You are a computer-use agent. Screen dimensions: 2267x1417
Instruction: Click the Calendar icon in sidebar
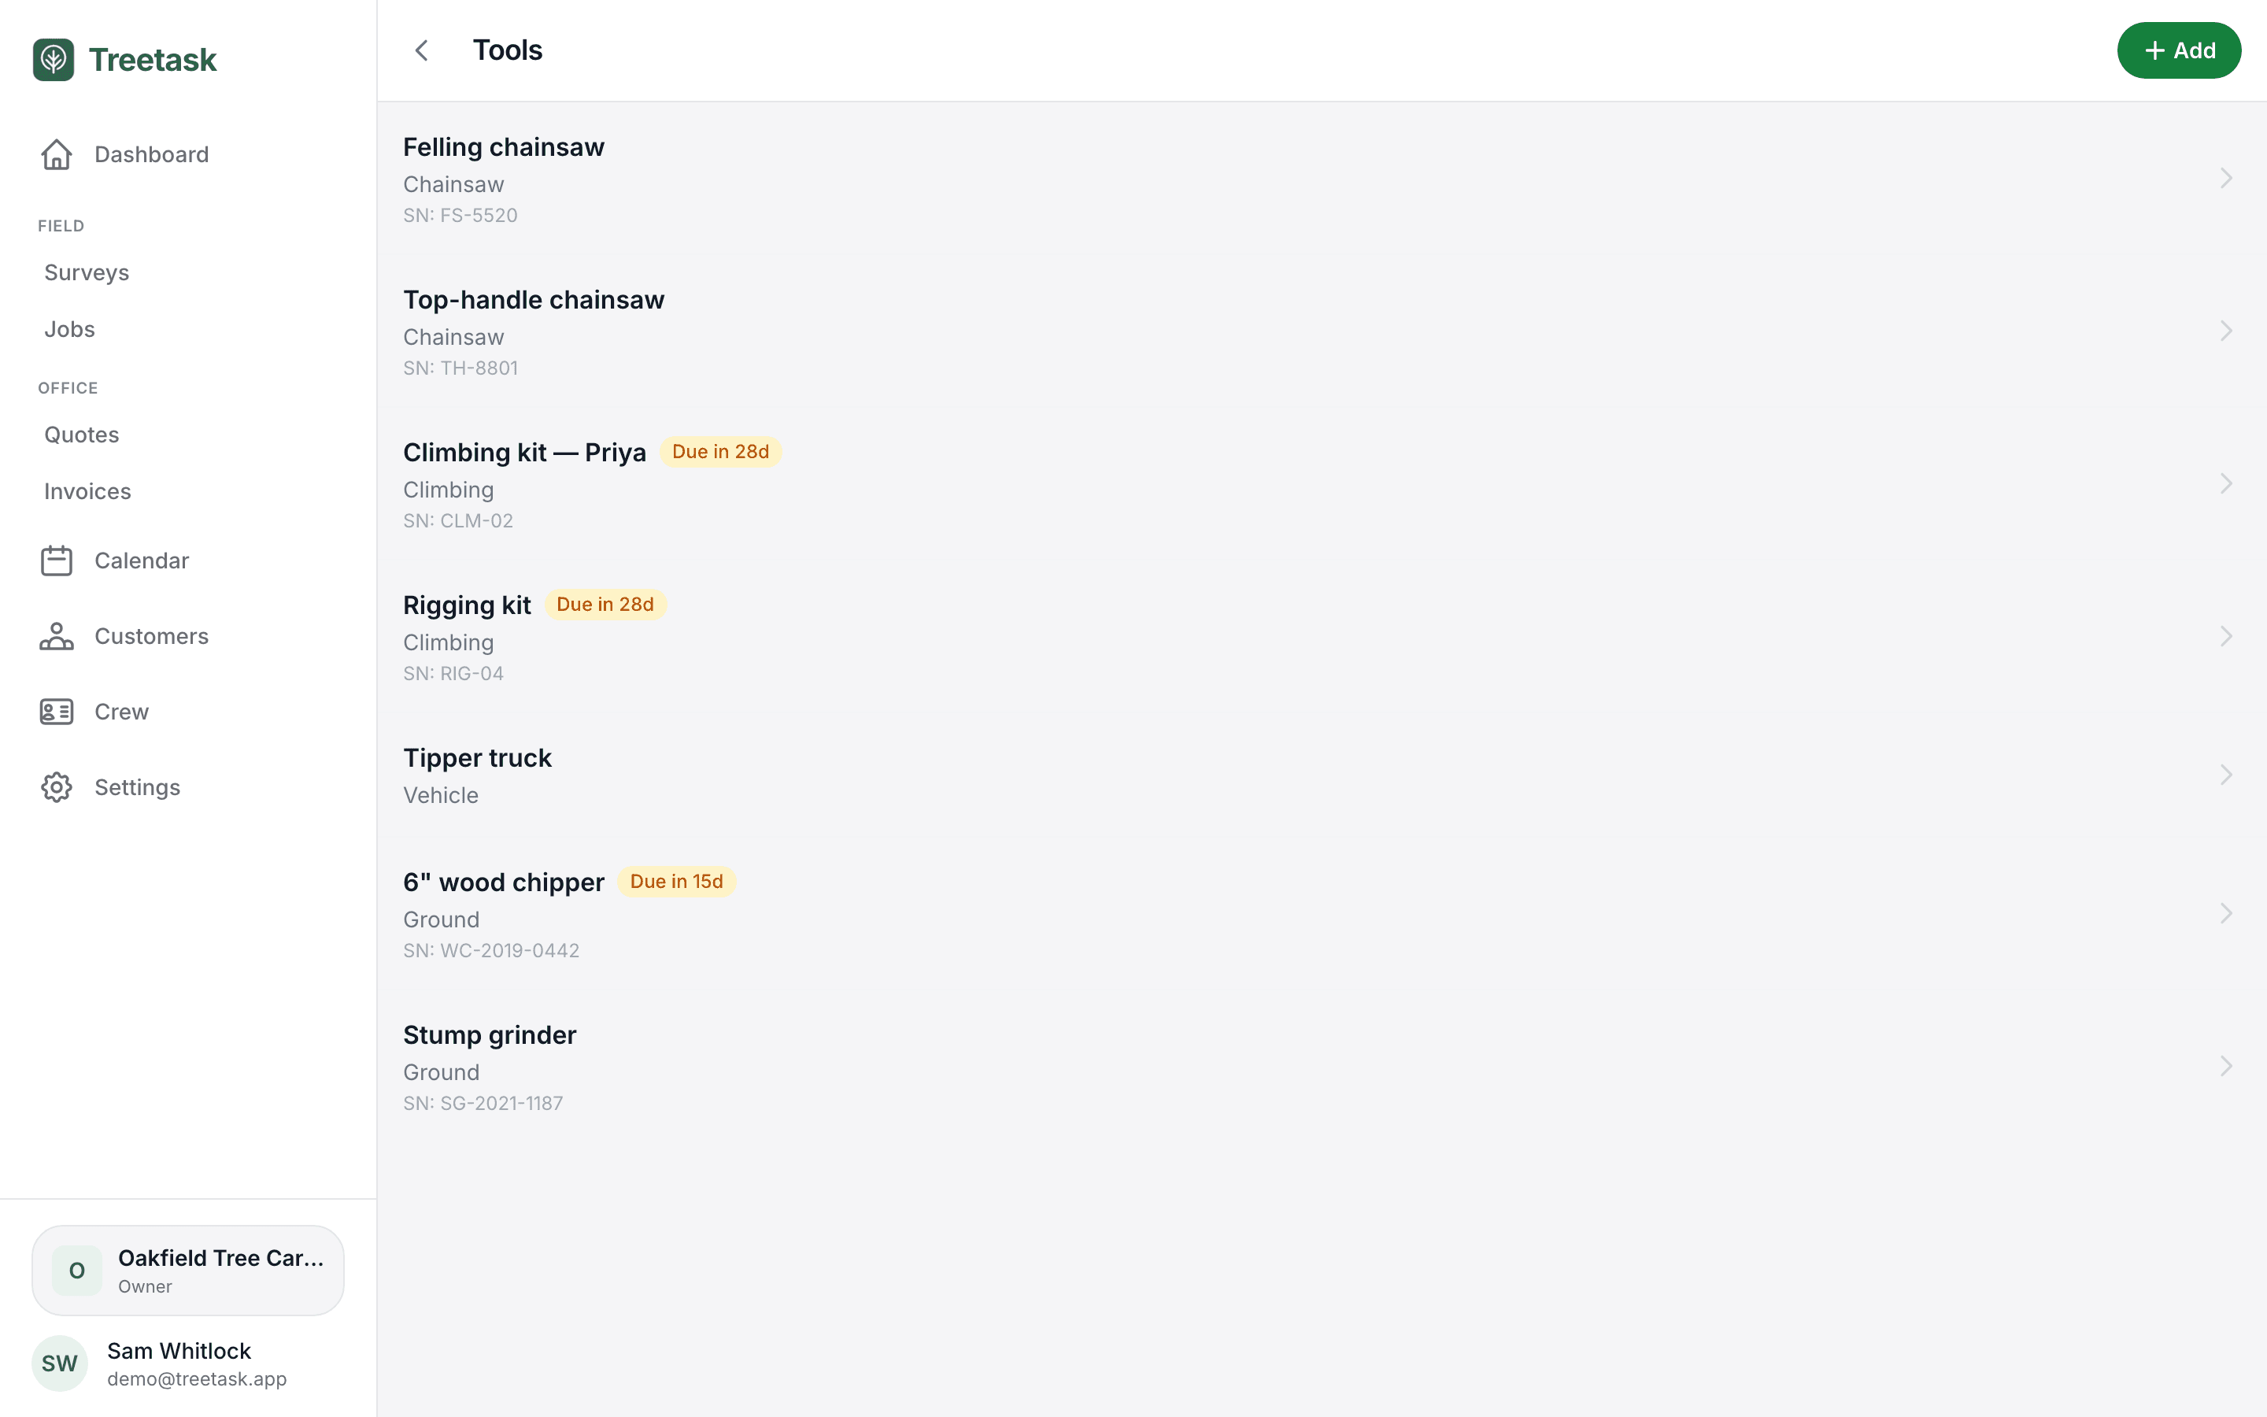pyautogui.click(x=56, y=561)
